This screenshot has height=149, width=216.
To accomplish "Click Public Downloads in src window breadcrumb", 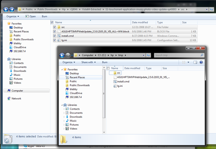I will pos(47,9).
